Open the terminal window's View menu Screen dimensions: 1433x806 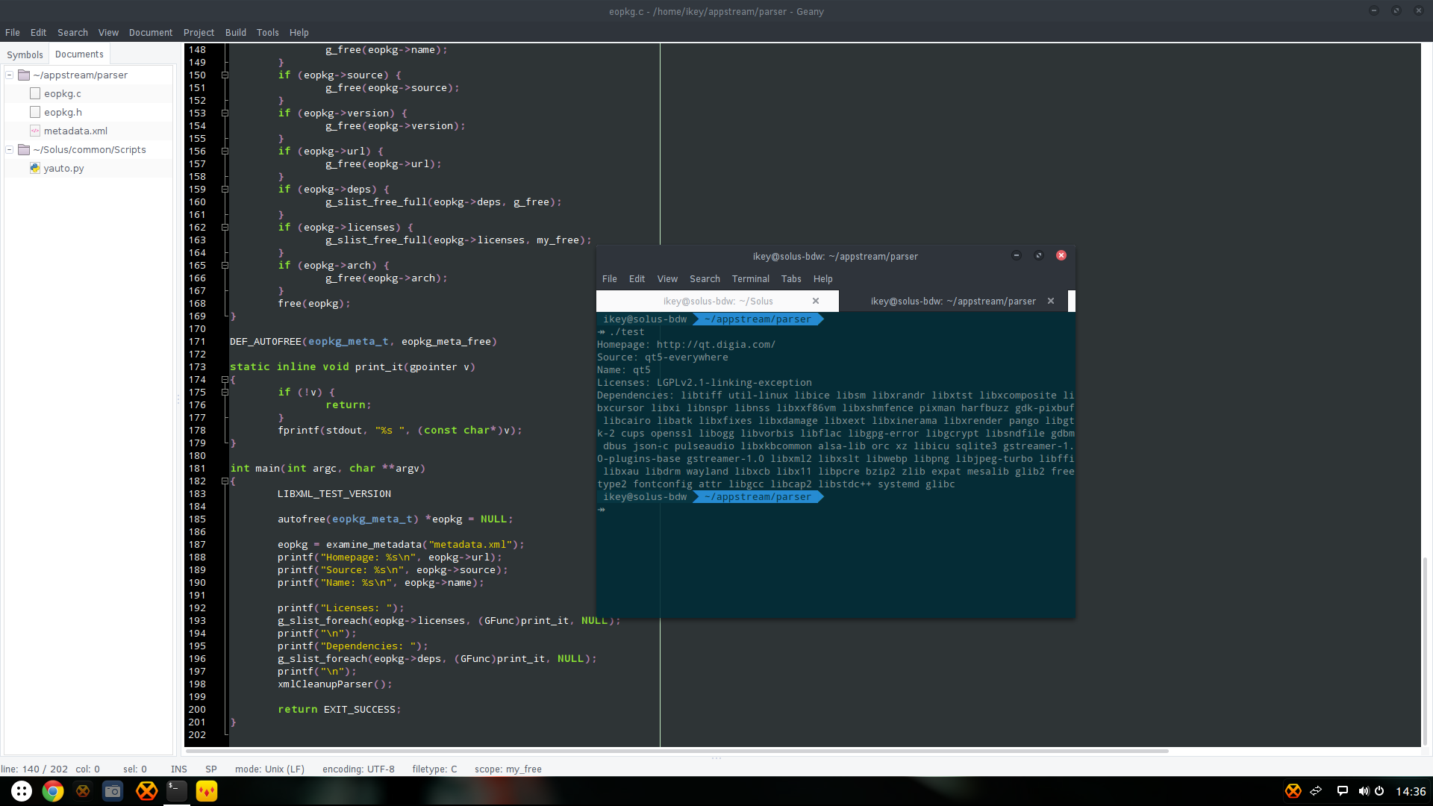(x=667, y=278)
